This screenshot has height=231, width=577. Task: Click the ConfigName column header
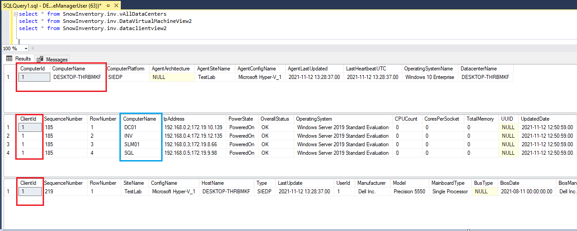pyautogui.click(x=174, y=183)
